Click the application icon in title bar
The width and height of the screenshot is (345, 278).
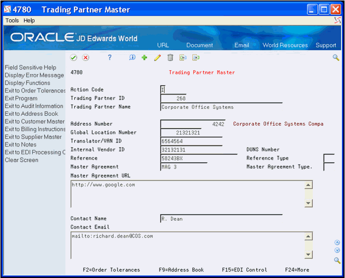7,9
